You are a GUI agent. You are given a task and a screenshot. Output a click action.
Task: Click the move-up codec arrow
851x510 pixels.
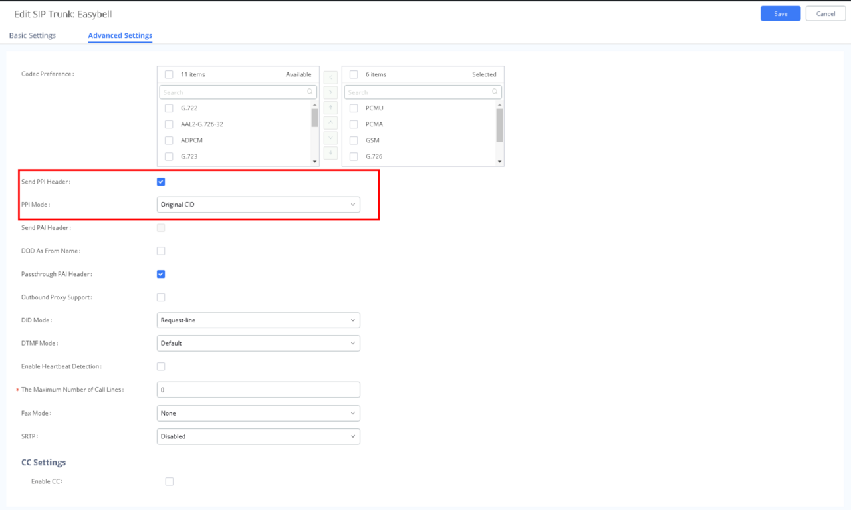(x=330, y=124)
